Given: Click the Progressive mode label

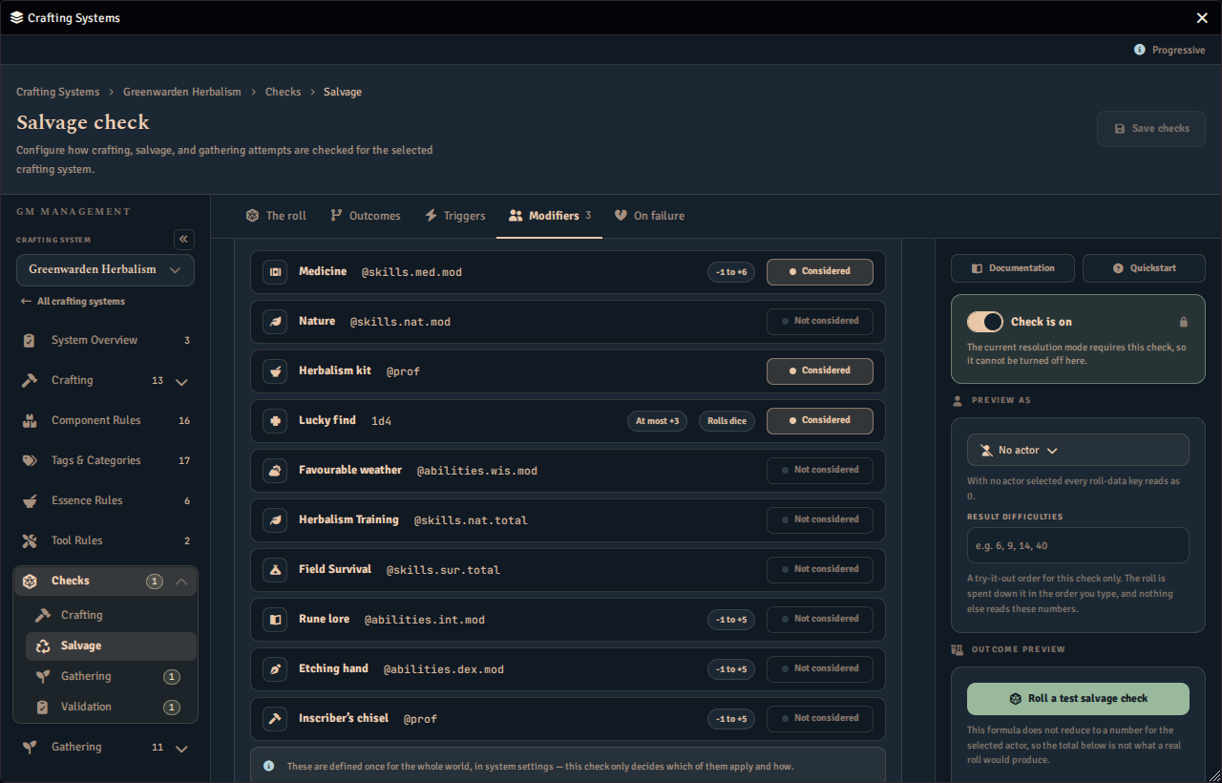Looking at the screenshot, I should pyautogui.click(x=1178, y=50).
